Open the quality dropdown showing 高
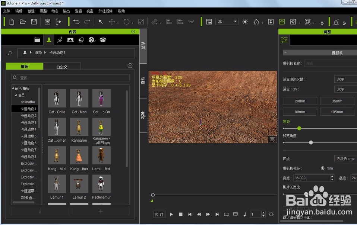 [x=227, y=22]
